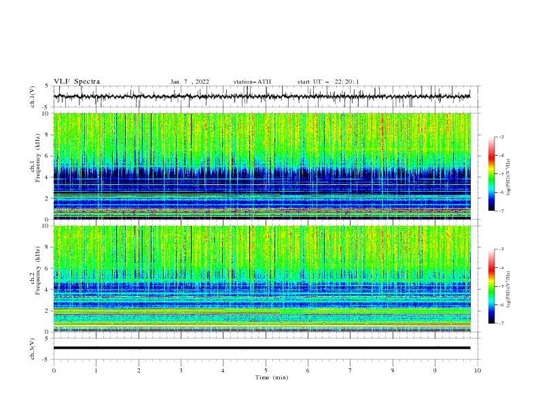Click time axis tick label "10"
538x416 pixels.
coord(478,370)
